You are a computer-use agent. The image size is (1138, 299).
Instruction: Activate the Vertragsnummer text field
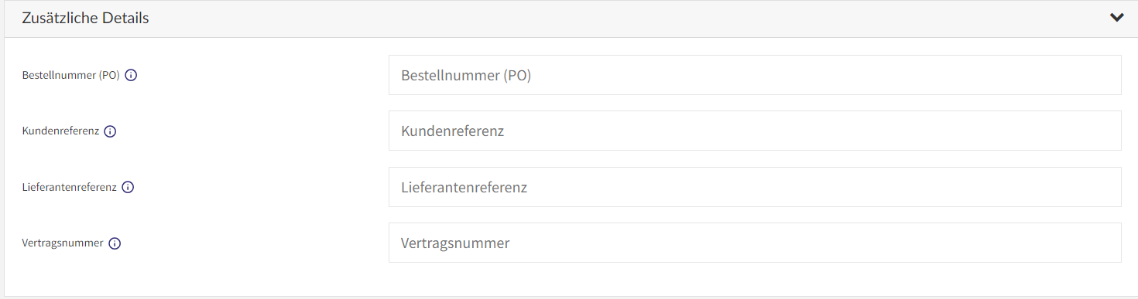point(755,243)
